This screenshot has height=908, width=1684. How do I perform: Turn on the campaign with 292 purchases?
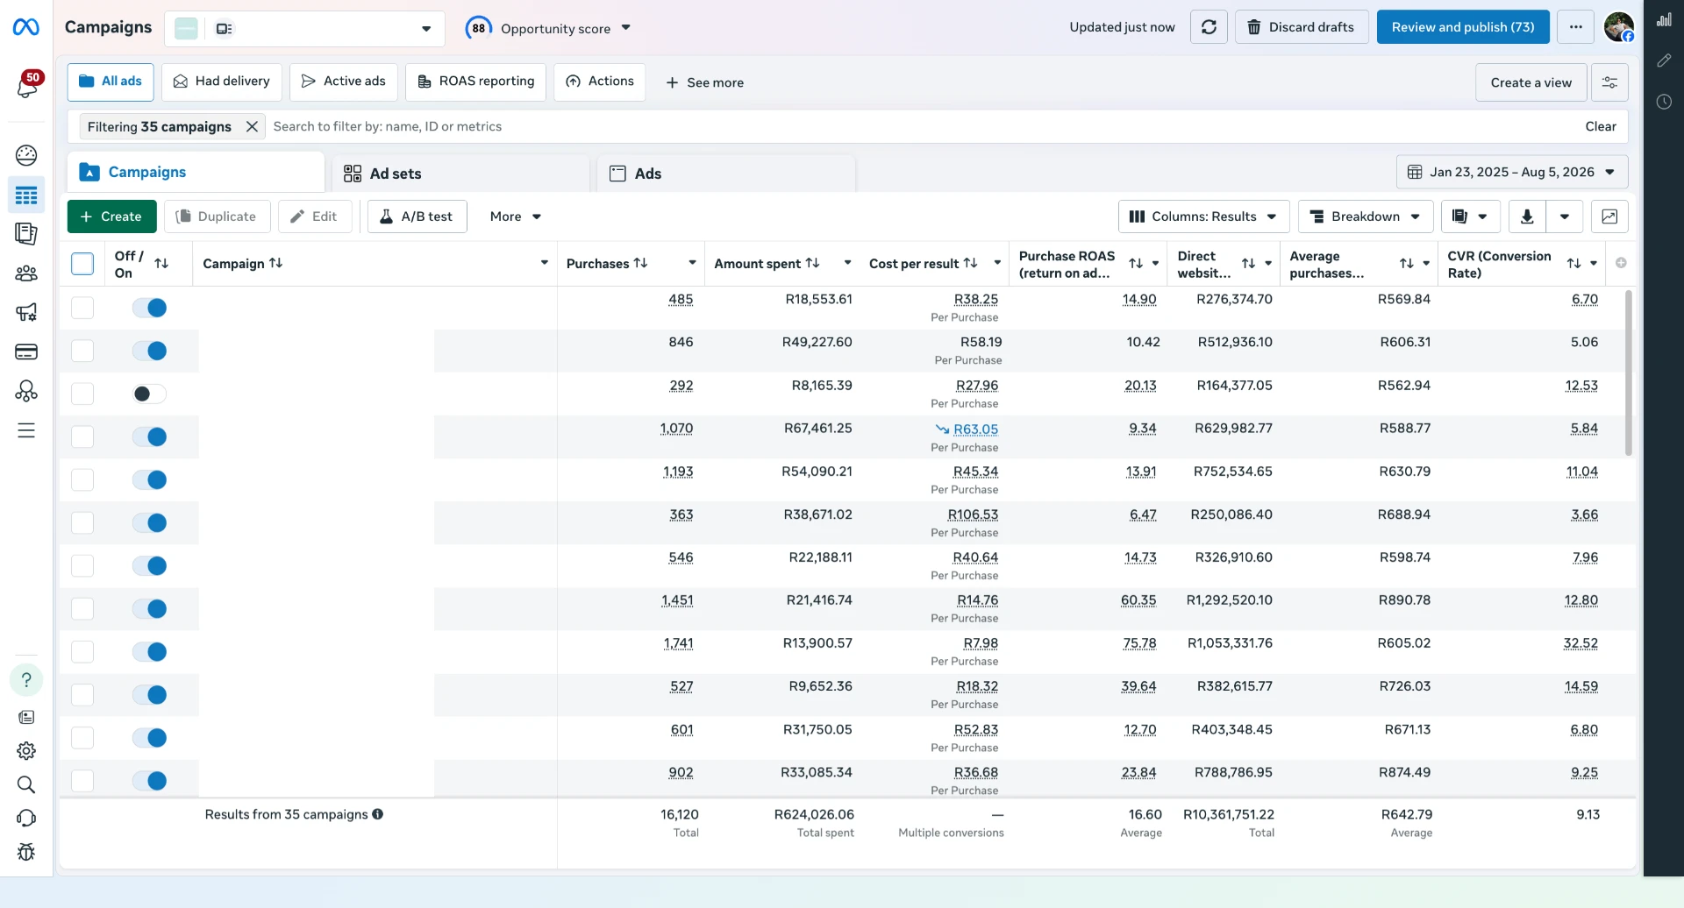point(149,394)
